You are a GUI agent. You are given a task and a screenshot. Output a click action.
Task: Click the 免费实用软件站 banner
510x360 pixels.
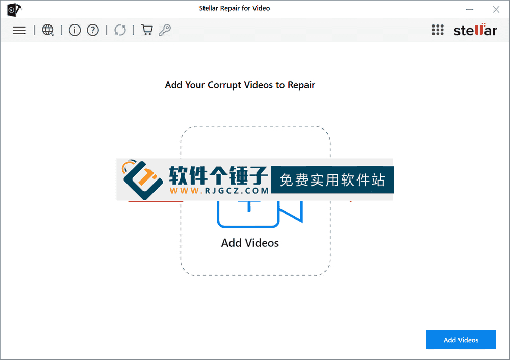(332, 179)
